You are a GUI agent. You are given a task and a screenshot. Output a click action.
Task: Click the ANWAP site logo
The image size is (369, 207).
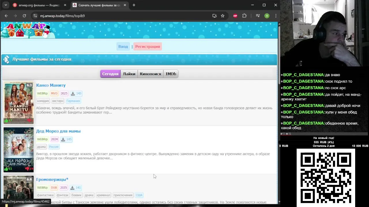27,30
